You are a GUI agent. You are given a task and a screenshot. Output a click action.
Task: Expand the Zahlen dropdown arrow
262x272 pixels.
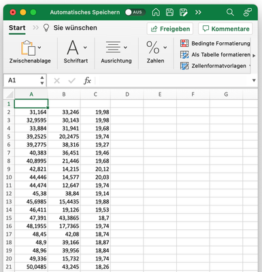click(165, 48)
